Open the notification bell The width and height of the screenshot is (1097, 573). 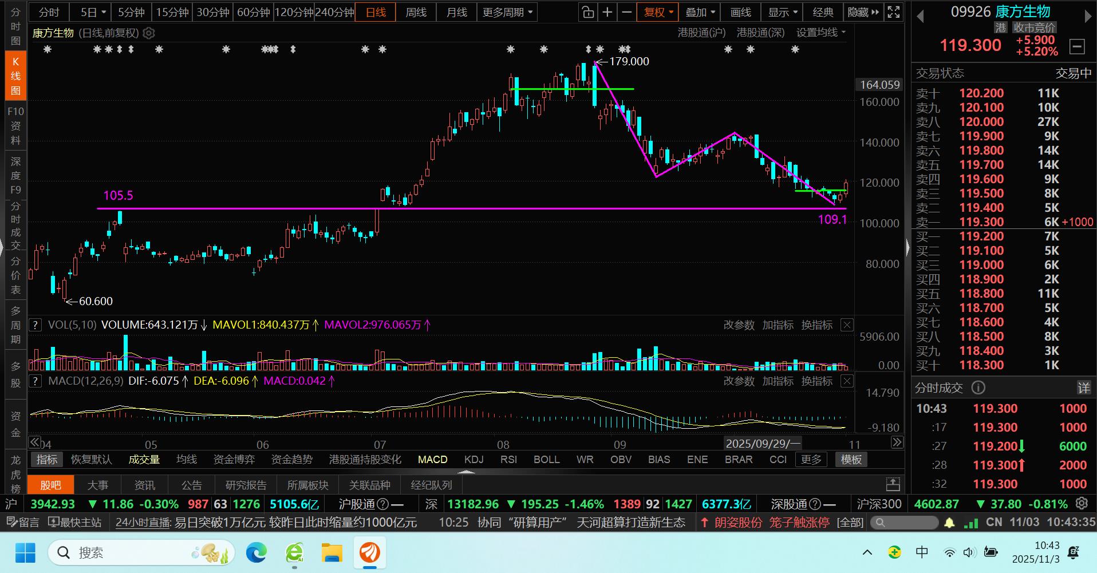click(x=949, y=523)
